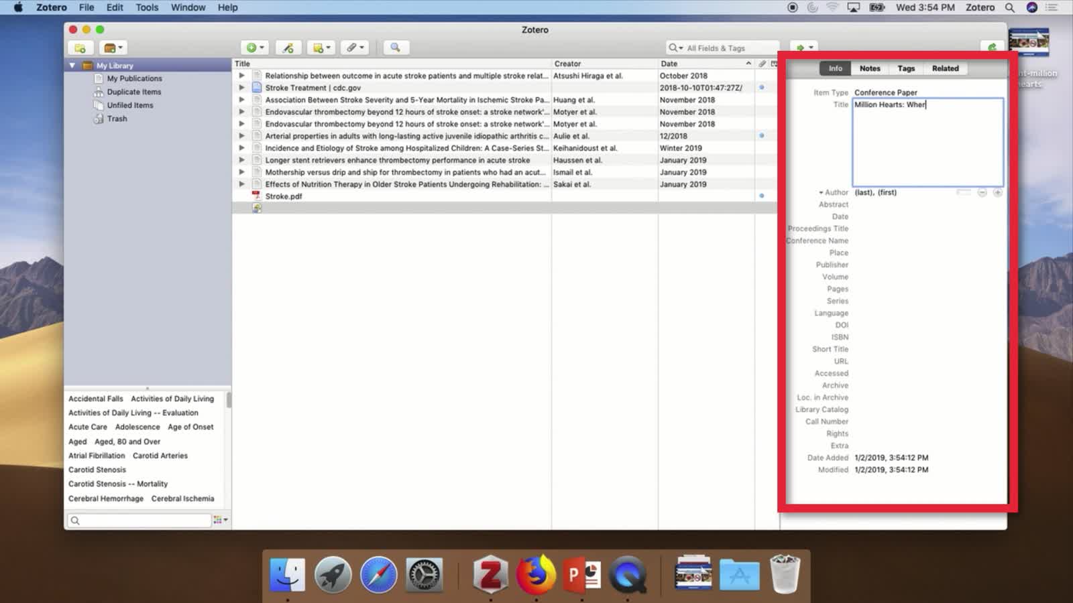The height and width of the screenshot is (603, 1073).
Task: Click inside the Title text field
Action: click(x=927, y=142)
